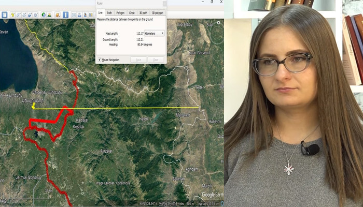Switch to the Polygon tab in Ruler

[x=120, y=12]
